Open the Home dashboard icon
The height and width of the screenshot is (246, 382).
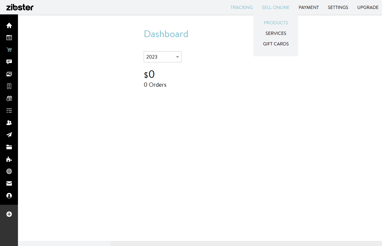click(x=9, y=25)
